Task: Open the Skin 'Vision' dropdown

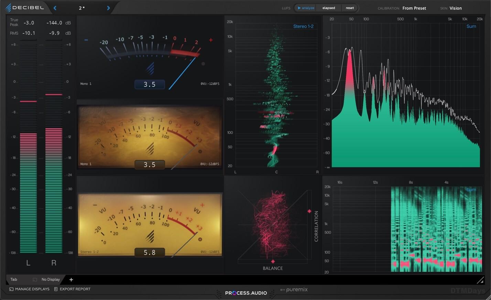Action: [x=455, y=8]
